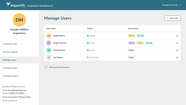Click Jim Halpert's JD avatar
The height and width of the screenshot is (105, 186).
click(49, 57)
